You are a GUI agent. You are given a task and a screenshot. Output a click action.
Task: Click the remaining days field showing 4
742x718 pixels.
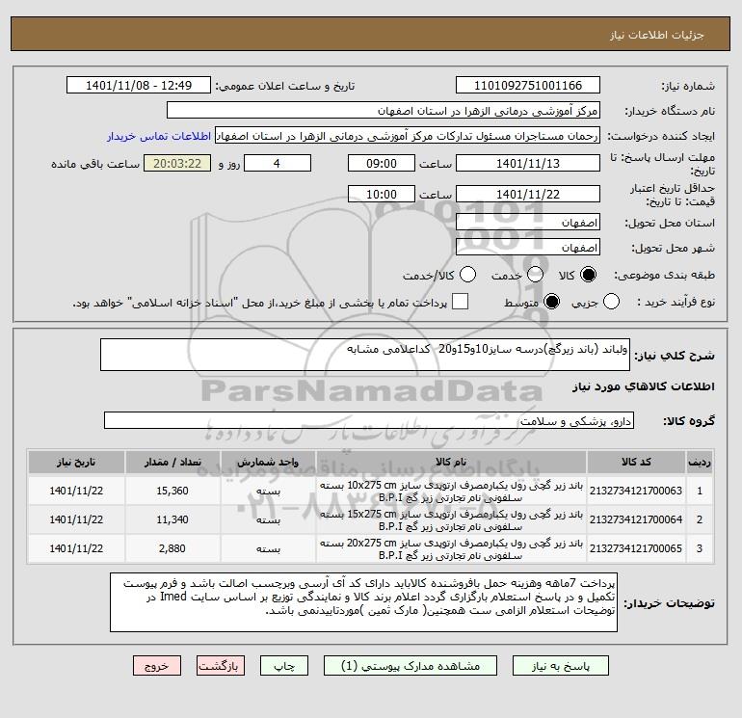click(x=277, y=164)
